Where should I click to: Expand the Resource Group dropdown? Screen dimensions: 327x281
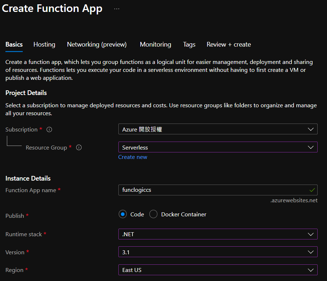[218, 147]
